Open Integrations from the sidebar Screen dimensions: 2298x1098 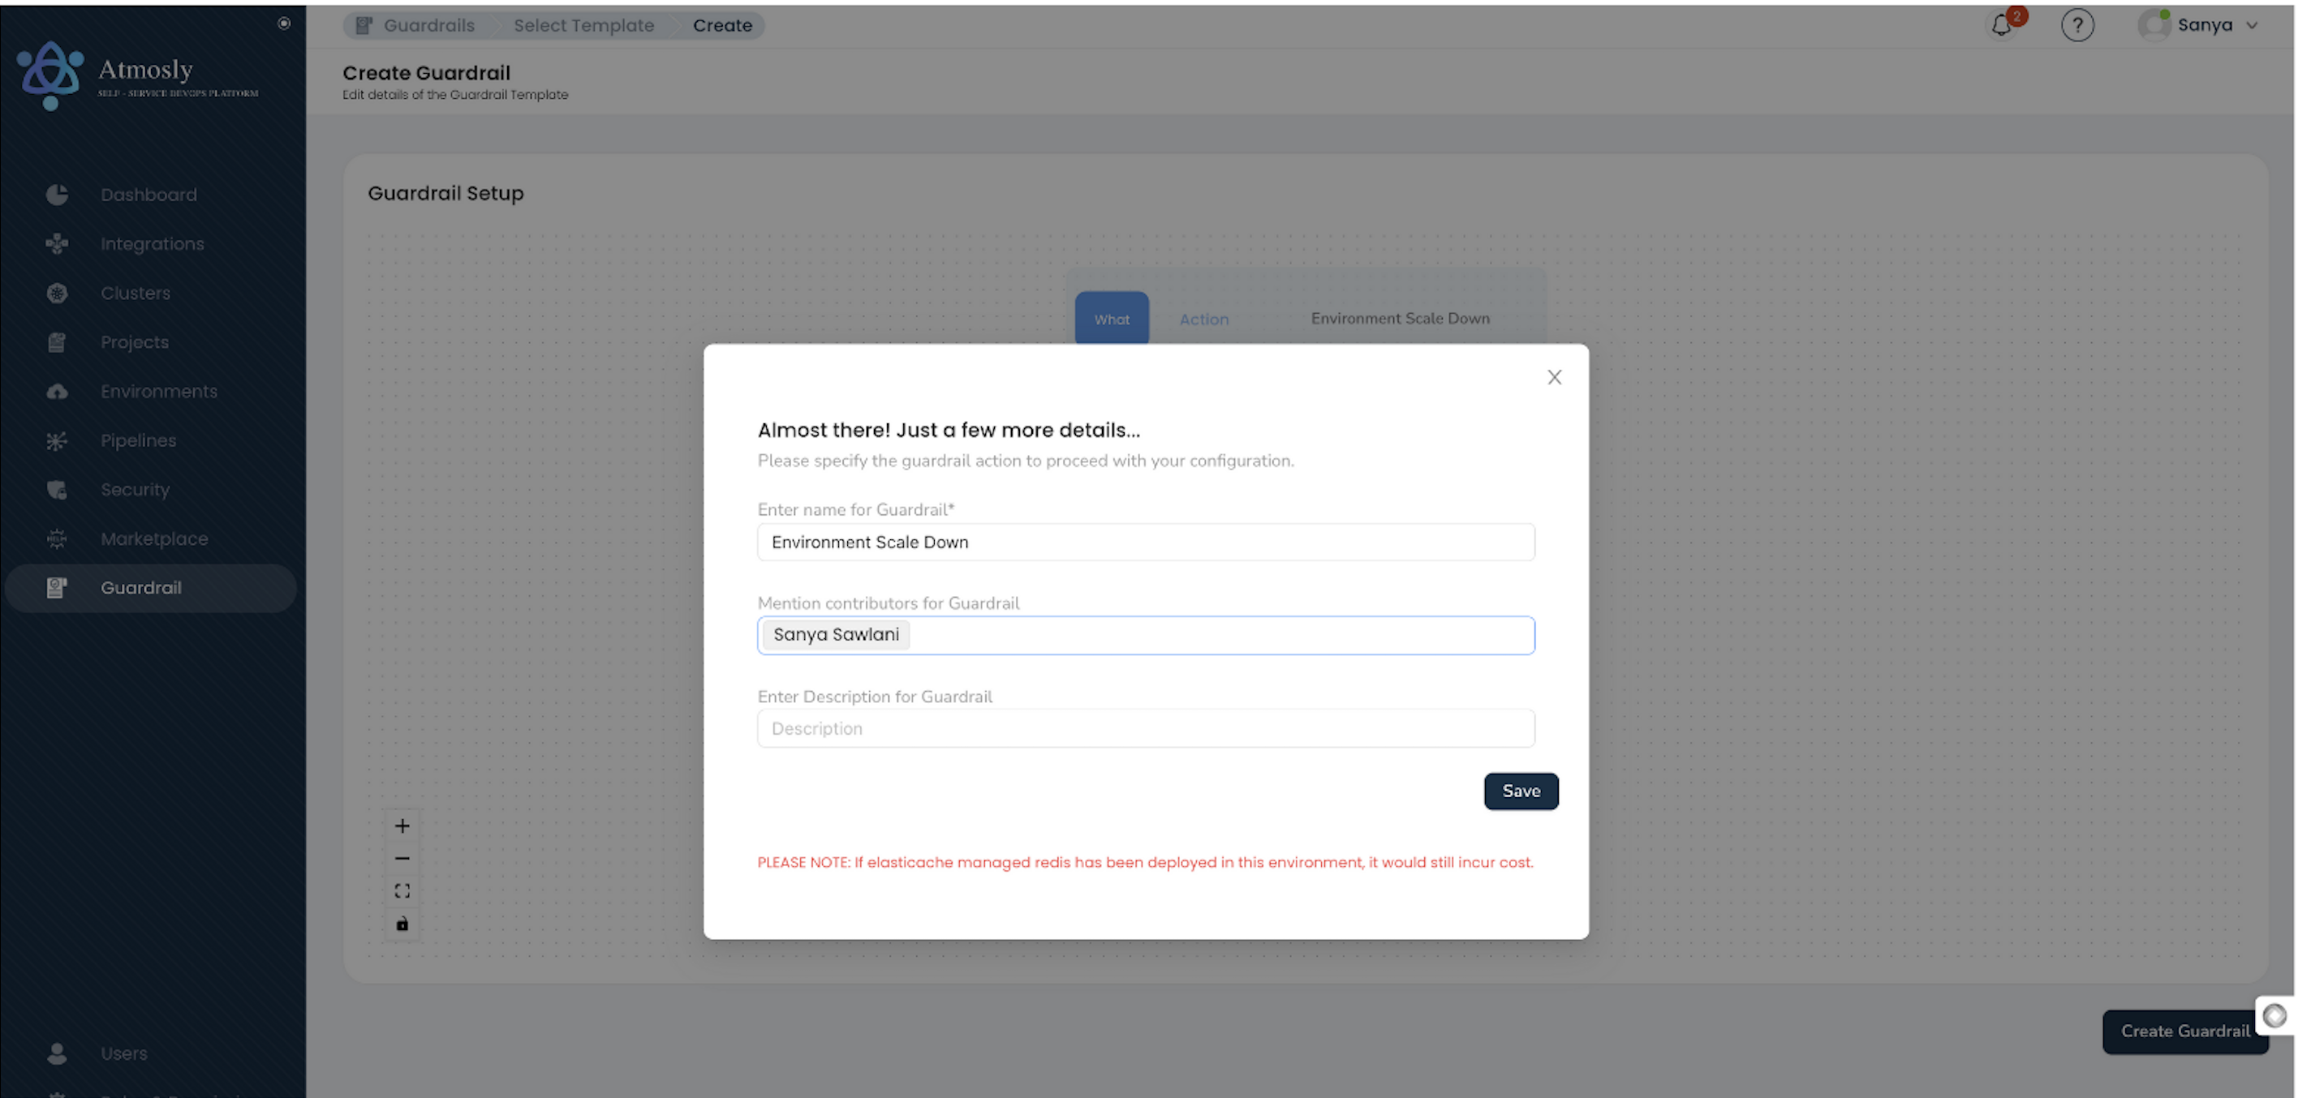point(152,243)
